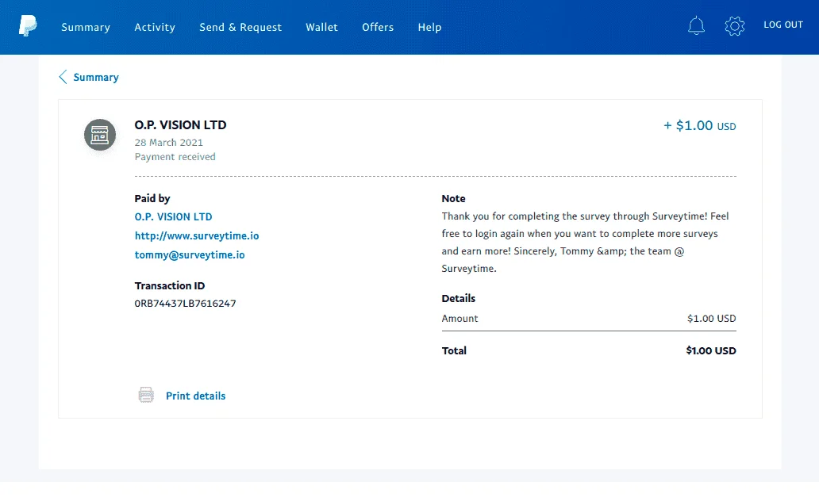Click the Payment received status text
This screenshot has height=501, width=819.
[175, 157]
